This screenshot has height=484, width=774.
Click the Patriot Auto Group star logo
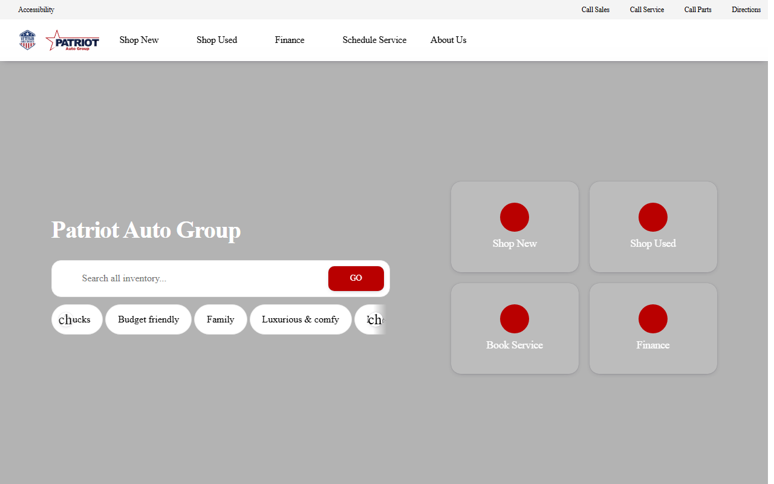click(73, 41)
